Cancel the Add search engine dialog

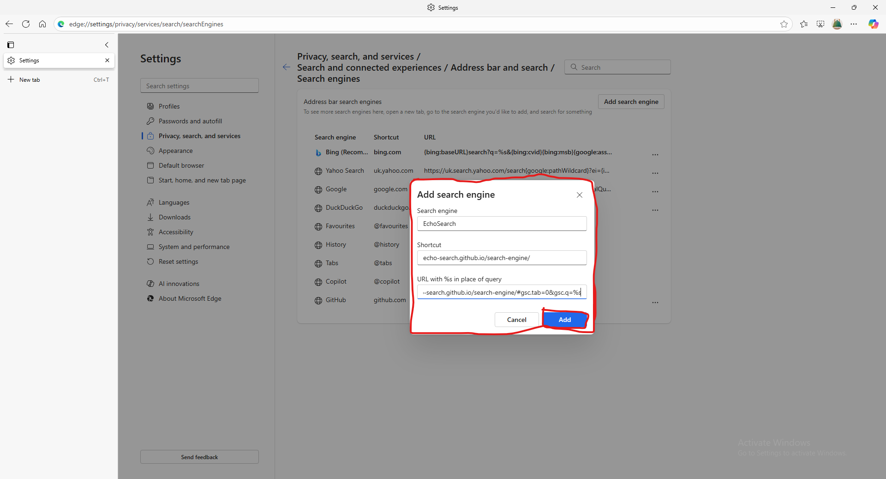(x=516, y=320)
